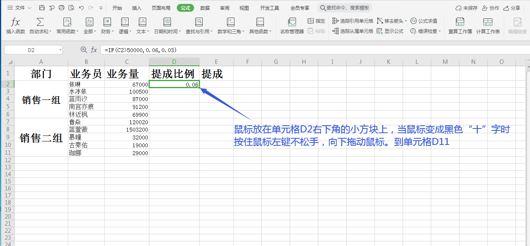Click the Redo arrow icon
Image resolution: width=530 pixels, height=246 pixels.
(x=91, y=8)
